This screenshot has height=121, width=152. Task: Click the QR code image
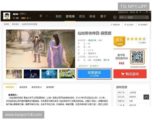(x=137, y=57)
